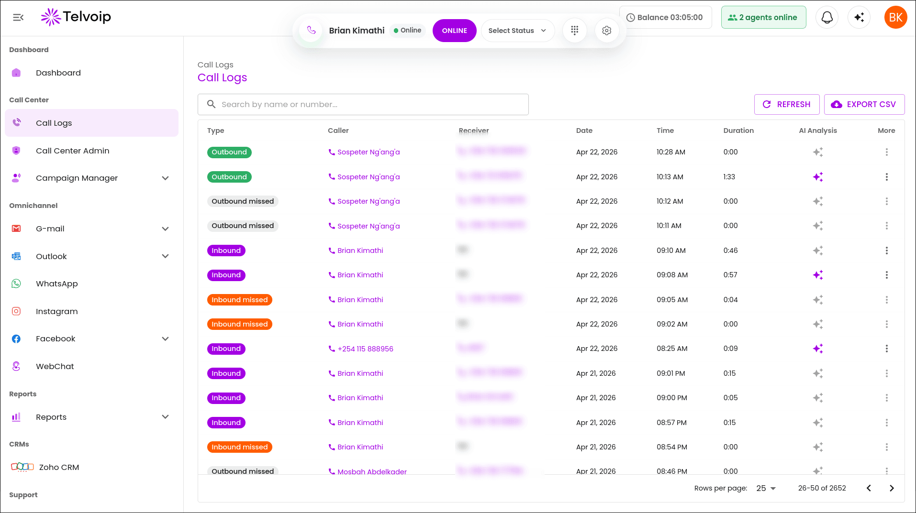Click AI analysis sparkle for 10:28 AM call
Screen dimensions: 916x513
coord(818,152)
